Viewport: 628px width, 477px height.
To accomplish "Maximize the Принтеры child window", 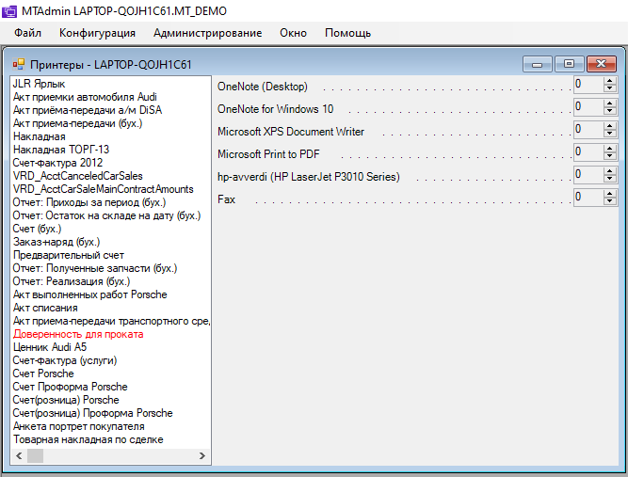I will [568, 64].
